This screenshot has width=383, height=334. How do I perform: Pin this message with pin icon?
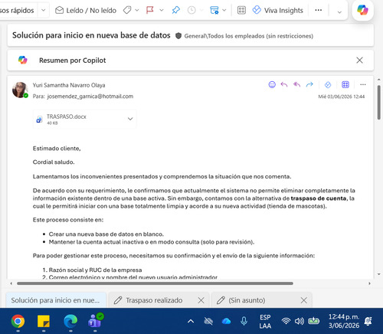pyautogui.click(x=176, y=10)
